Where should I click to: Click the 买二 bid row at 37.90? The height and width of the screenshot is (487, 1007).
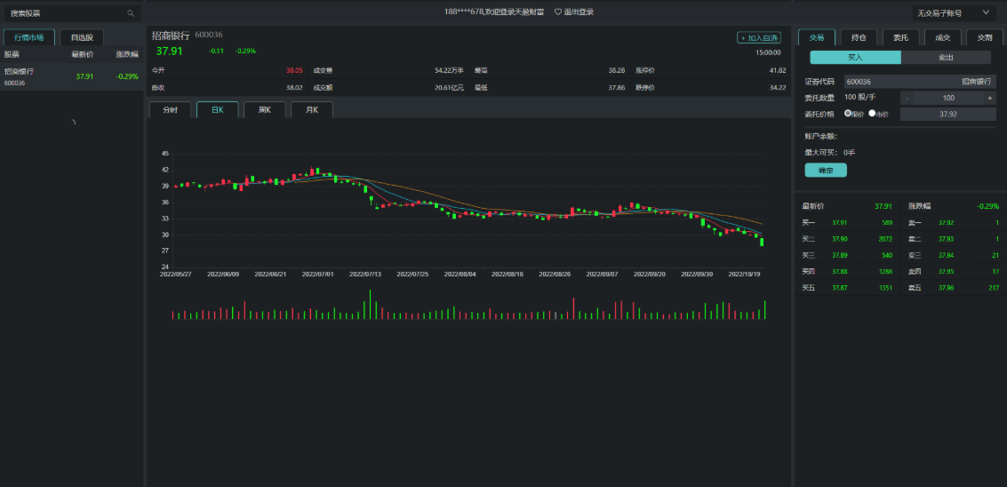[x=846, y=239]
